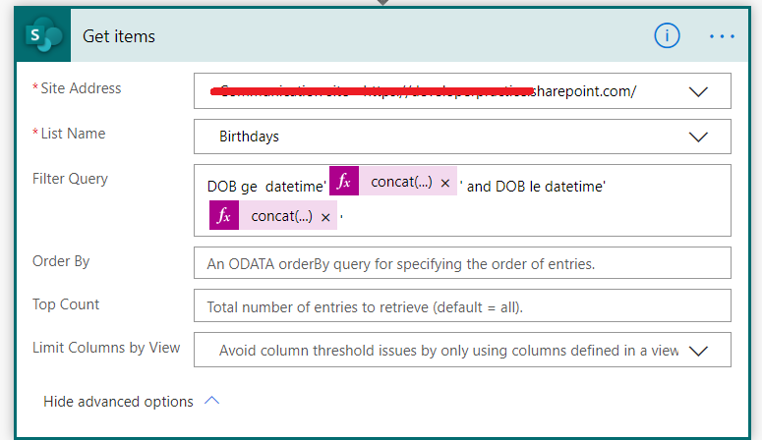
Task: Click the sharepoint.com site address text
Action: [x=585, y=91]
